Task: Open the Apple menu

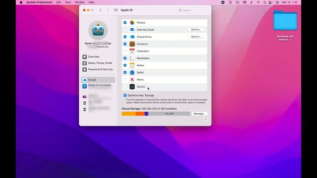Action: click(21, 2)
